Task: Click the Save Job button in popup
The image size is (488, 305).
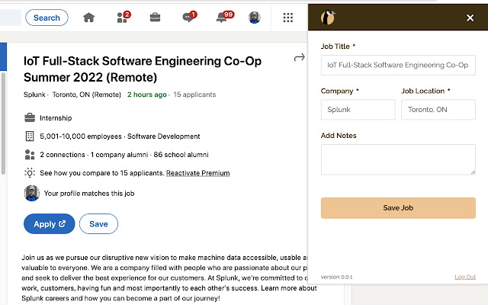Action: 398,207
